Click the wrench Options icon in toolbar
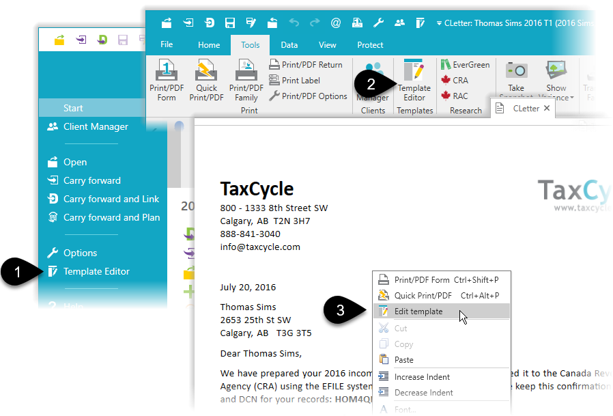The image size is (613, 416). [378, 23]
